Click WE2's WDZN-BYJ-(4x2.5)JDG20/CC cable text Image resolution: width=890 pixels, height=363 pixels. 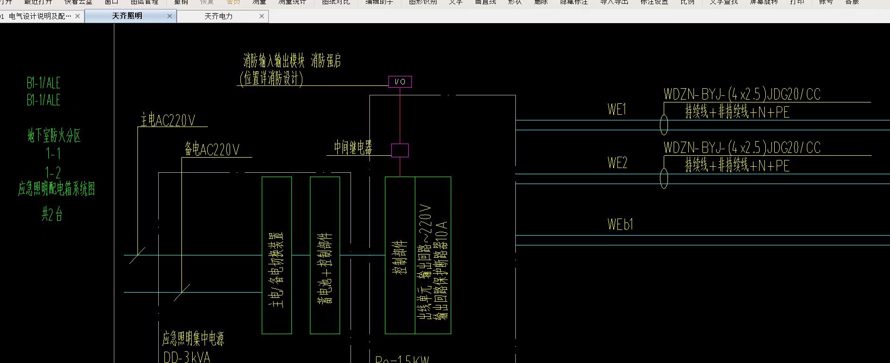coord(742,148)
